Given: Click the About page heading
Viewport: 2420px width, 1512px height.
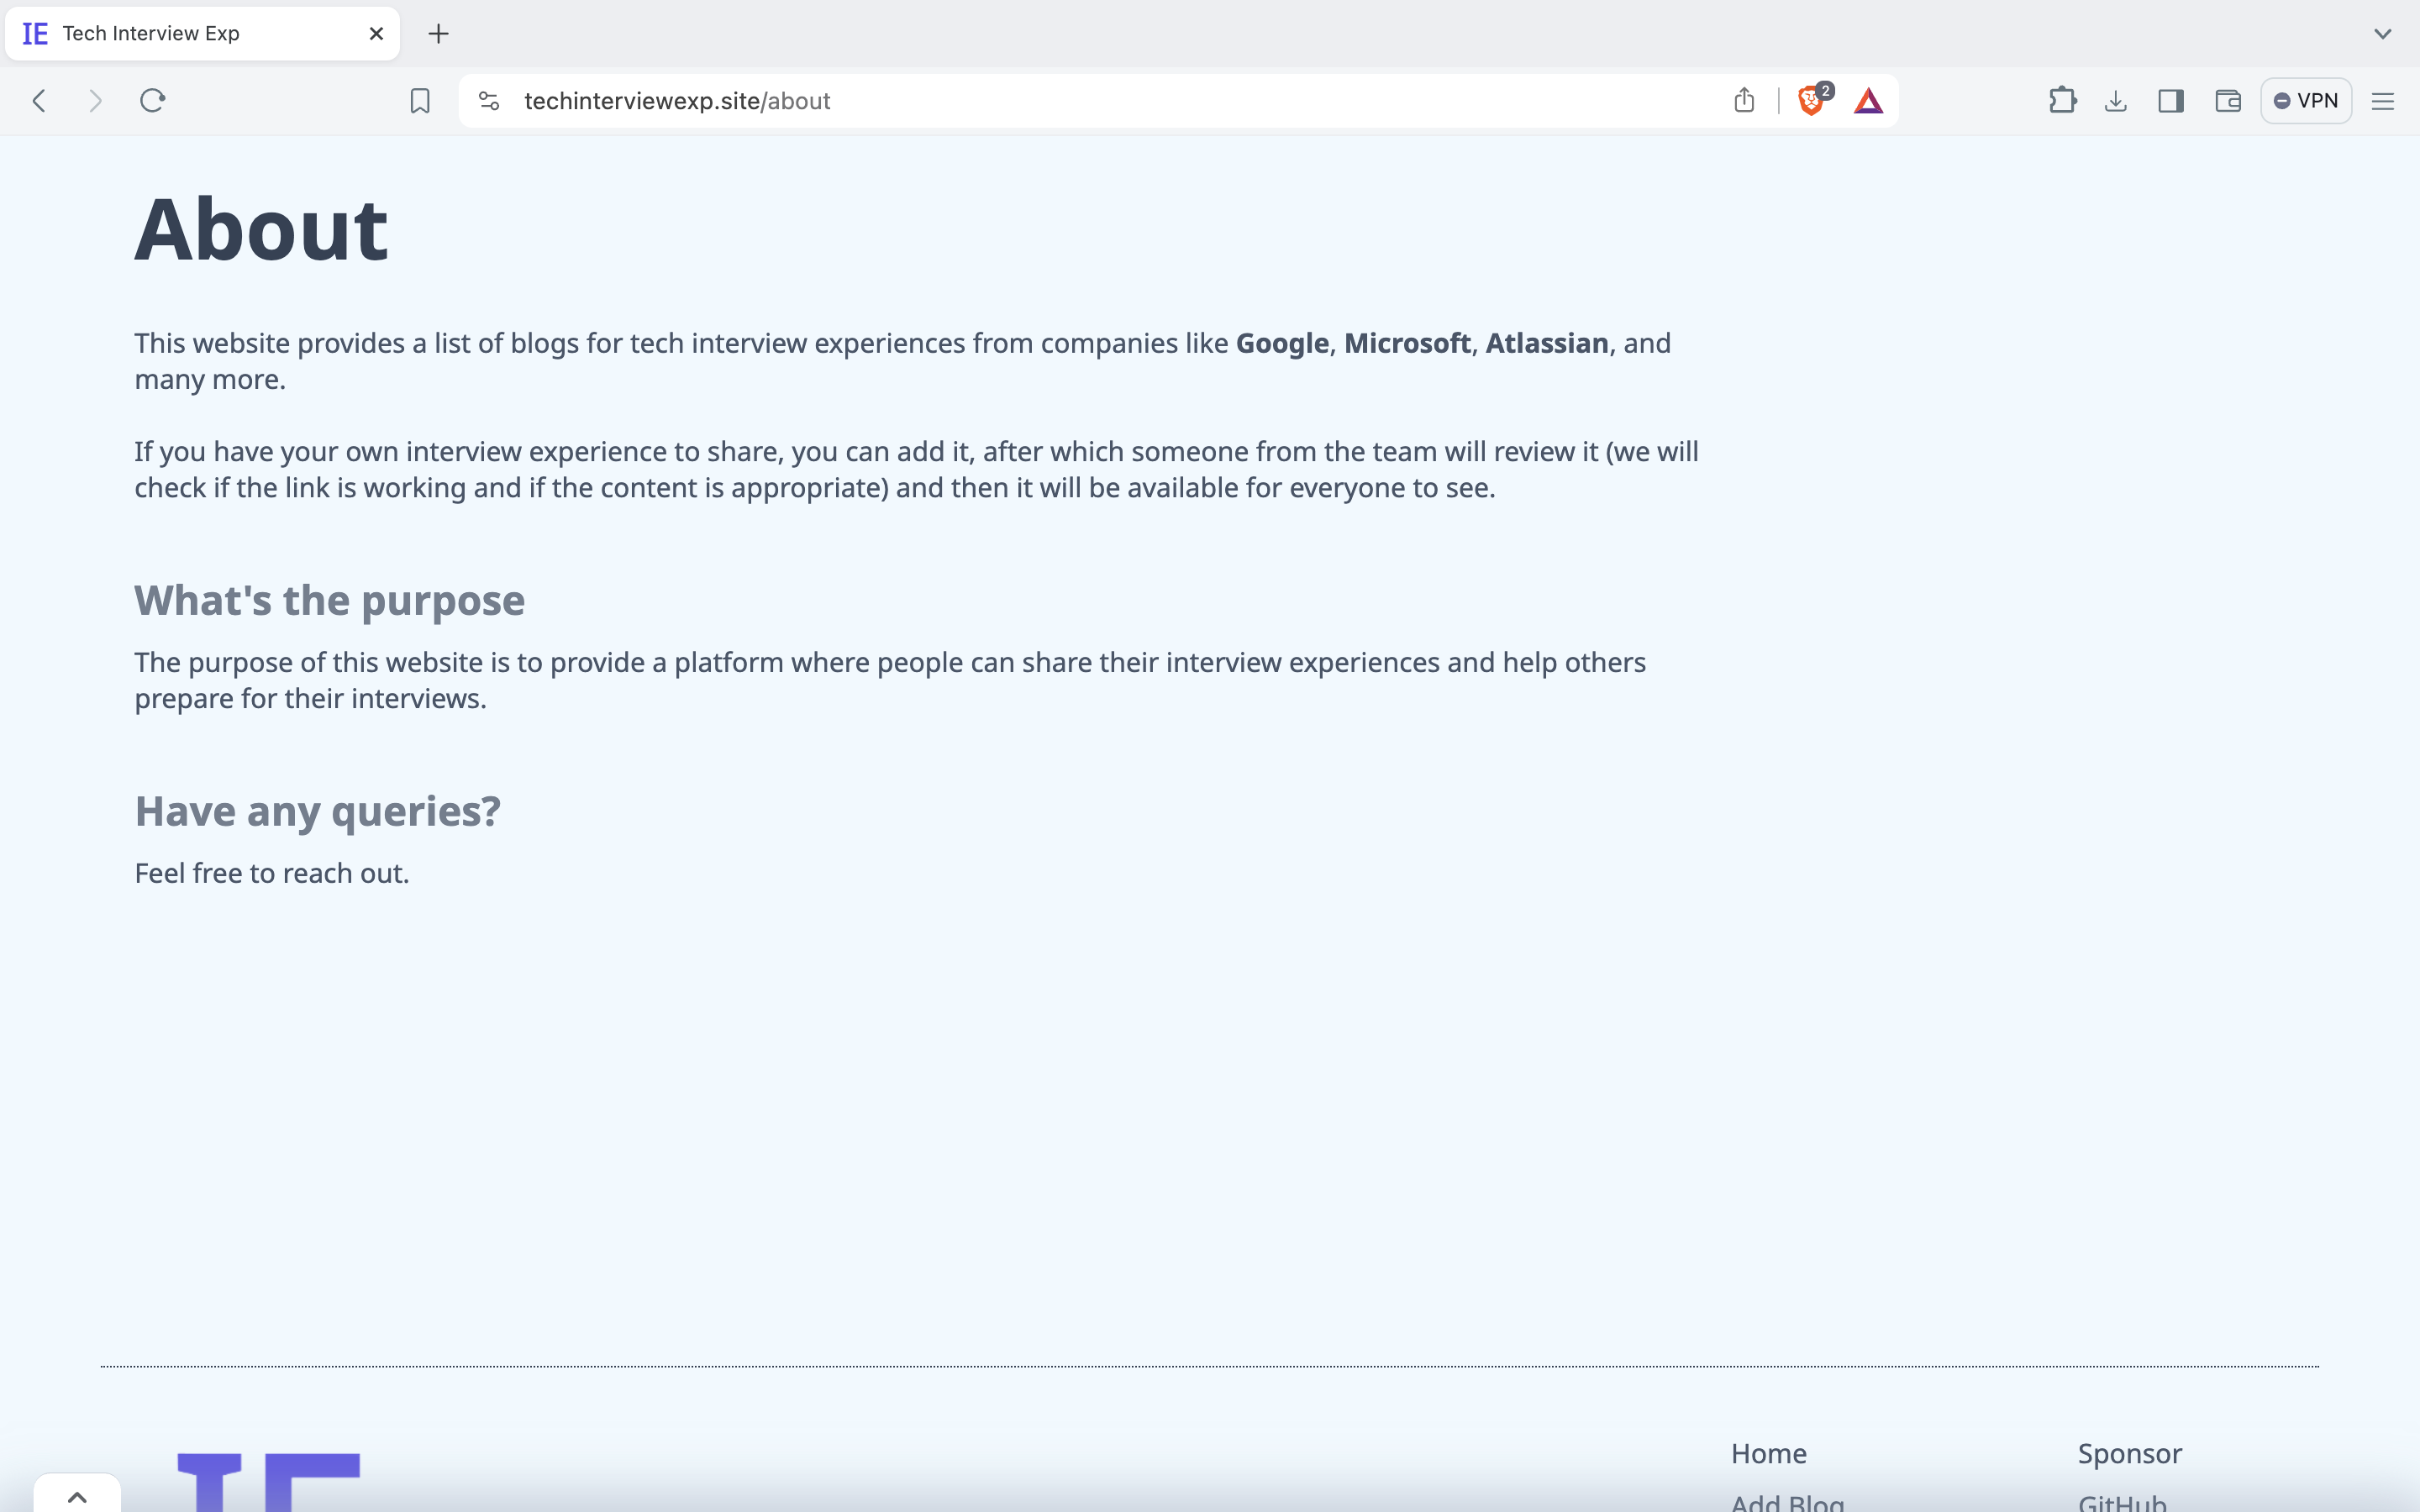Looking at the screenshot, I should (x=261, y=230).
